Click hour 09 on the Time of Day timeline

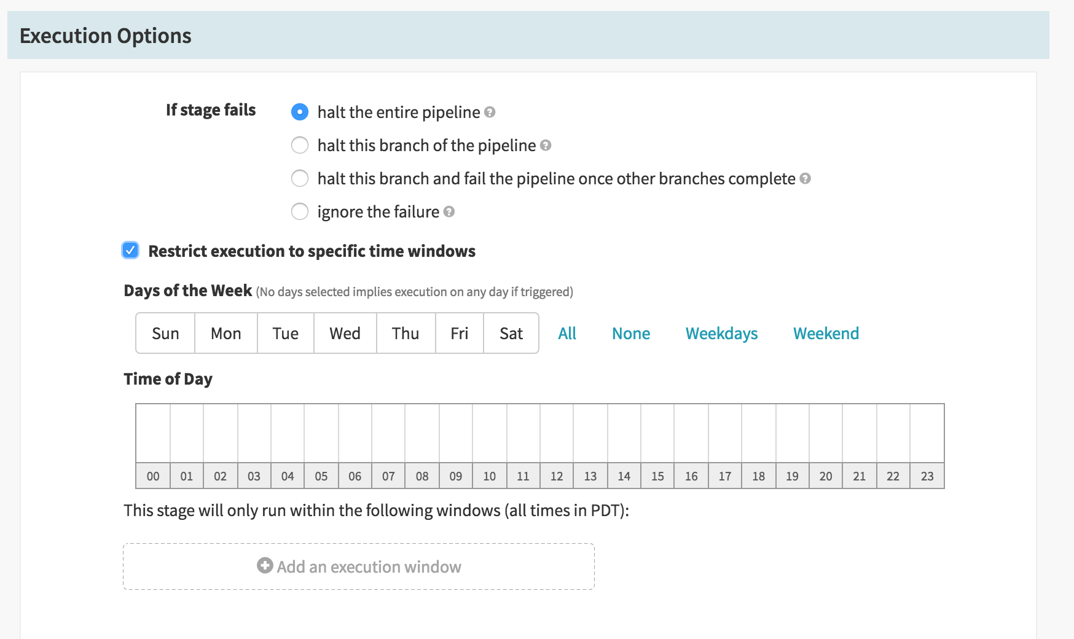[x=456, y=476]
